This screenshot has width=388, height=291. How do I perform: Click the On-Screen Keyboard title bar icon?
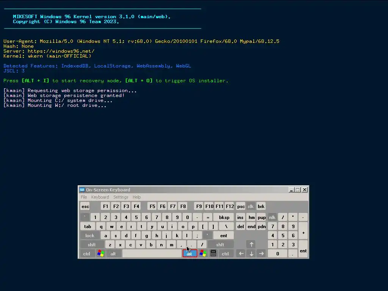pos(82,190)
